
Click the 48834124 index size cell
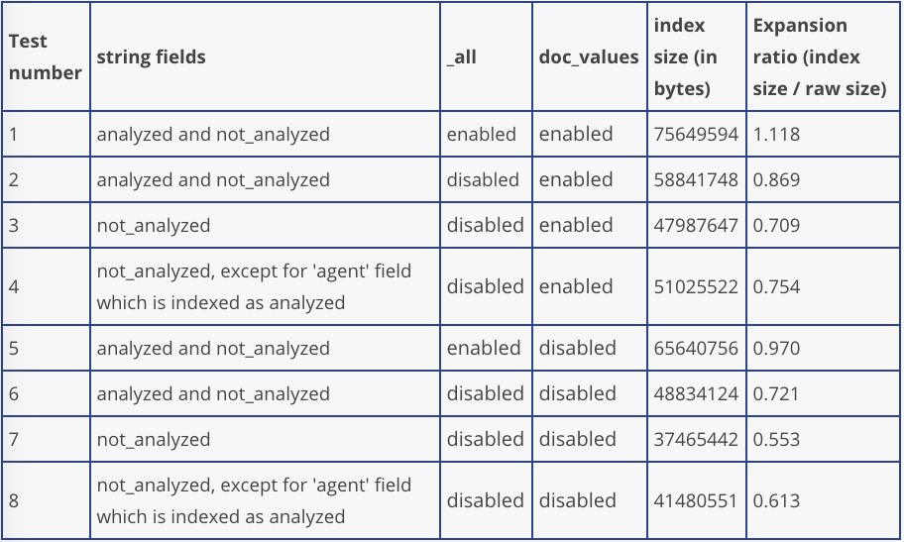[x=696, y=394]
